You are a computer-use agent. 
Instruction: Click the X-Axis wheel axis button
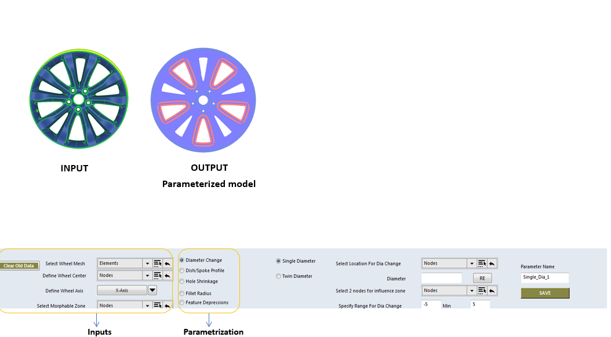122,290
